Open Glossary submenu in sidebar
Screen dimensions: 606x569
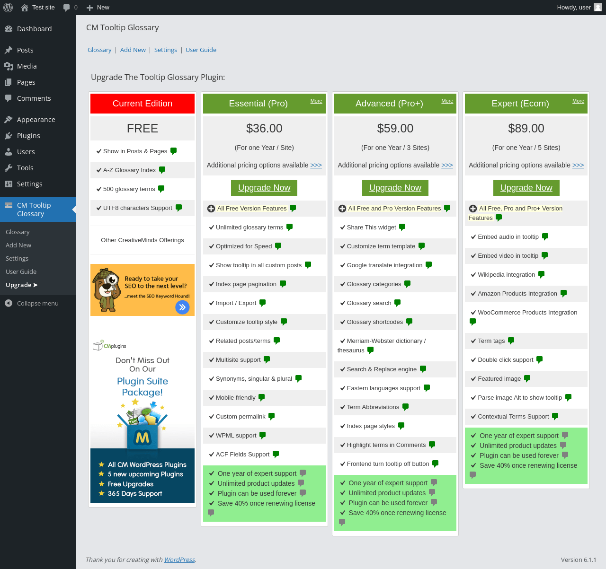[x=18, y=232]
